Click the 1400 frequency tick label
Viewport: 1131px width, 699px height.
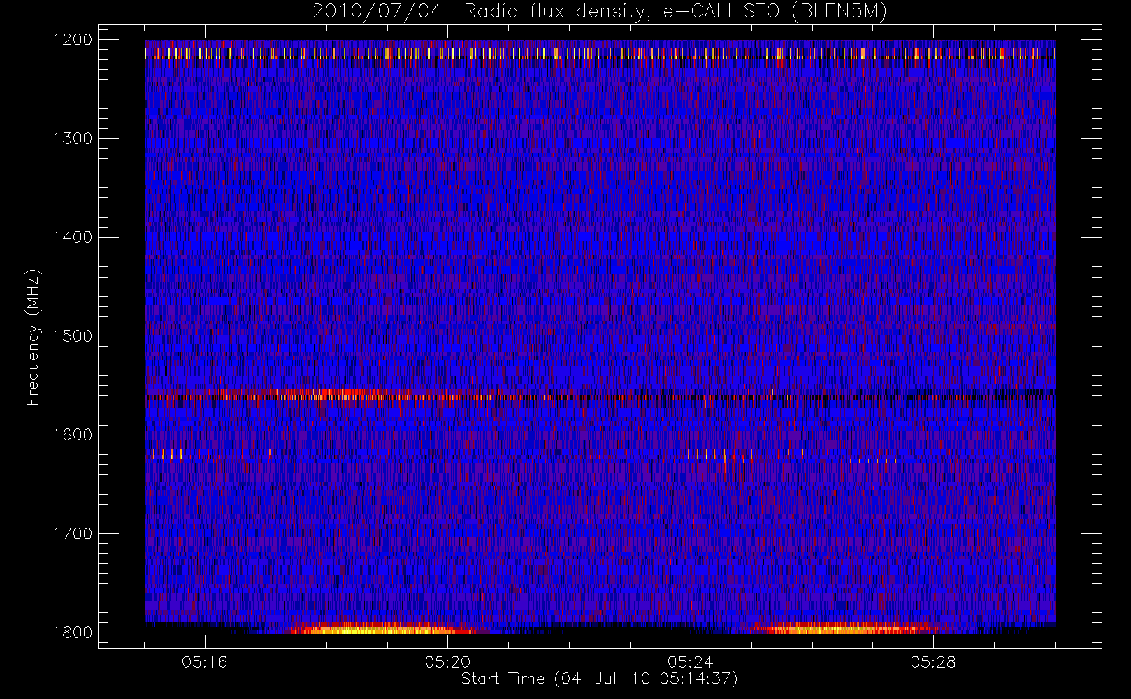coord(73,238)
